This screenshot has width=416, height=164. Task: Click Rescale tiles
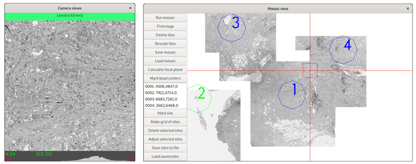click(x=165, y=44)
